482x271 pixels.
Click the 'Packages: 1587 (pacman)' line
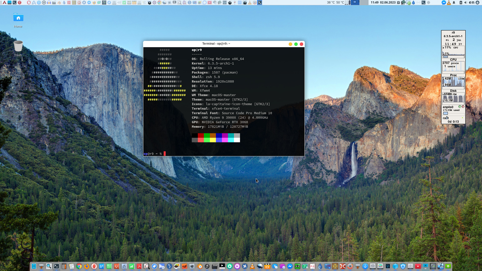215,73
